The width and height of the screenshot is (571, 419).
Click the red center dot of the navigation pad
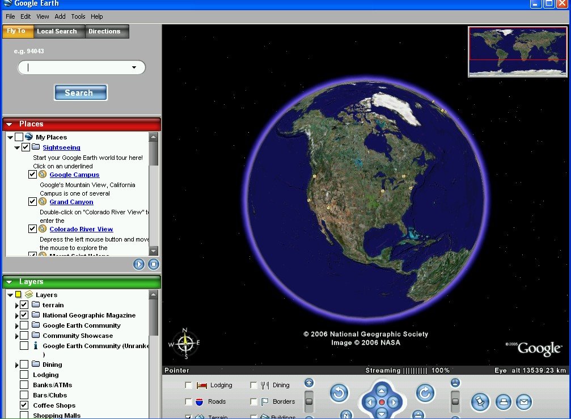pos(382,402)
